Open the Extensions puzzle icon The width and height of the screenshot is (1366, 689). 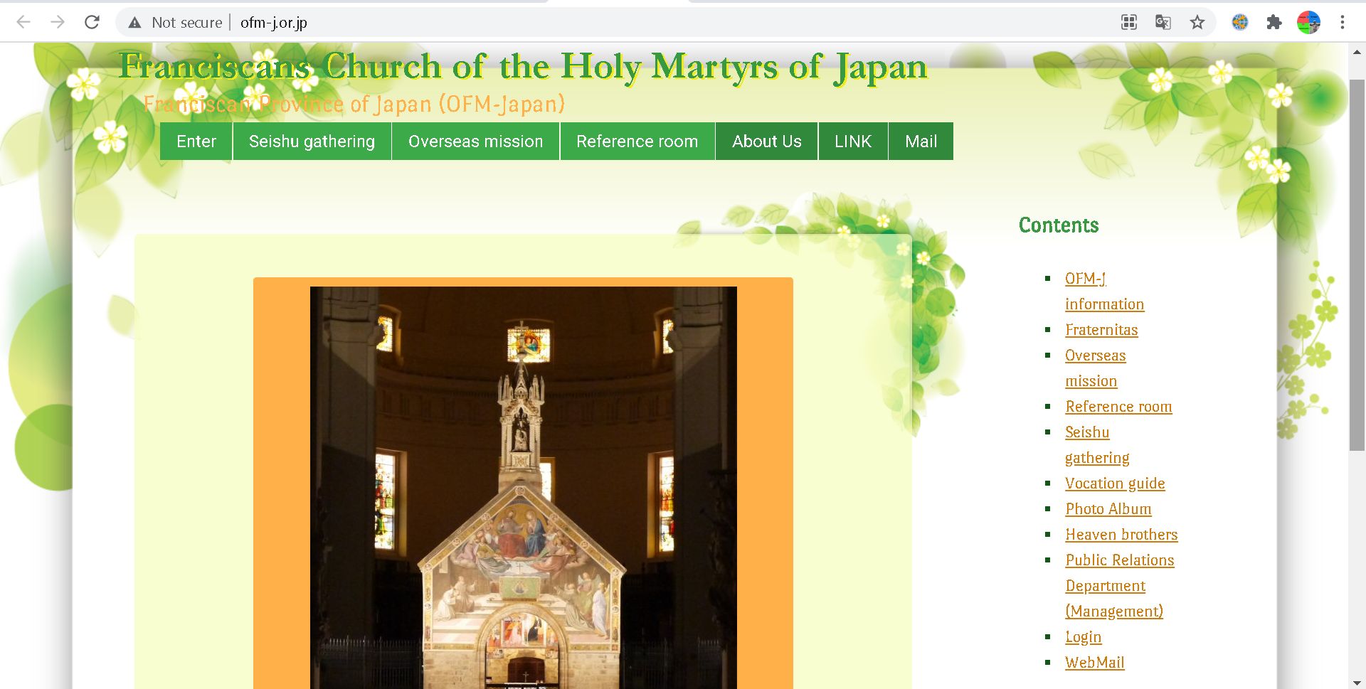1274,22
